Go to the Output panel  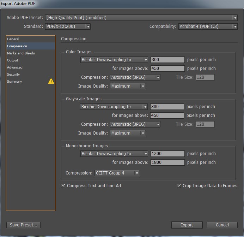pyautogui.click(x=13, y=60)
